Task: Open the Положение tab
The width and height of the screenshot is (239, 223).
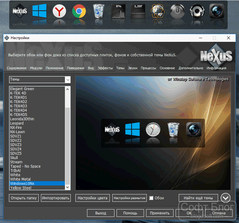Action: coord(54,68)
